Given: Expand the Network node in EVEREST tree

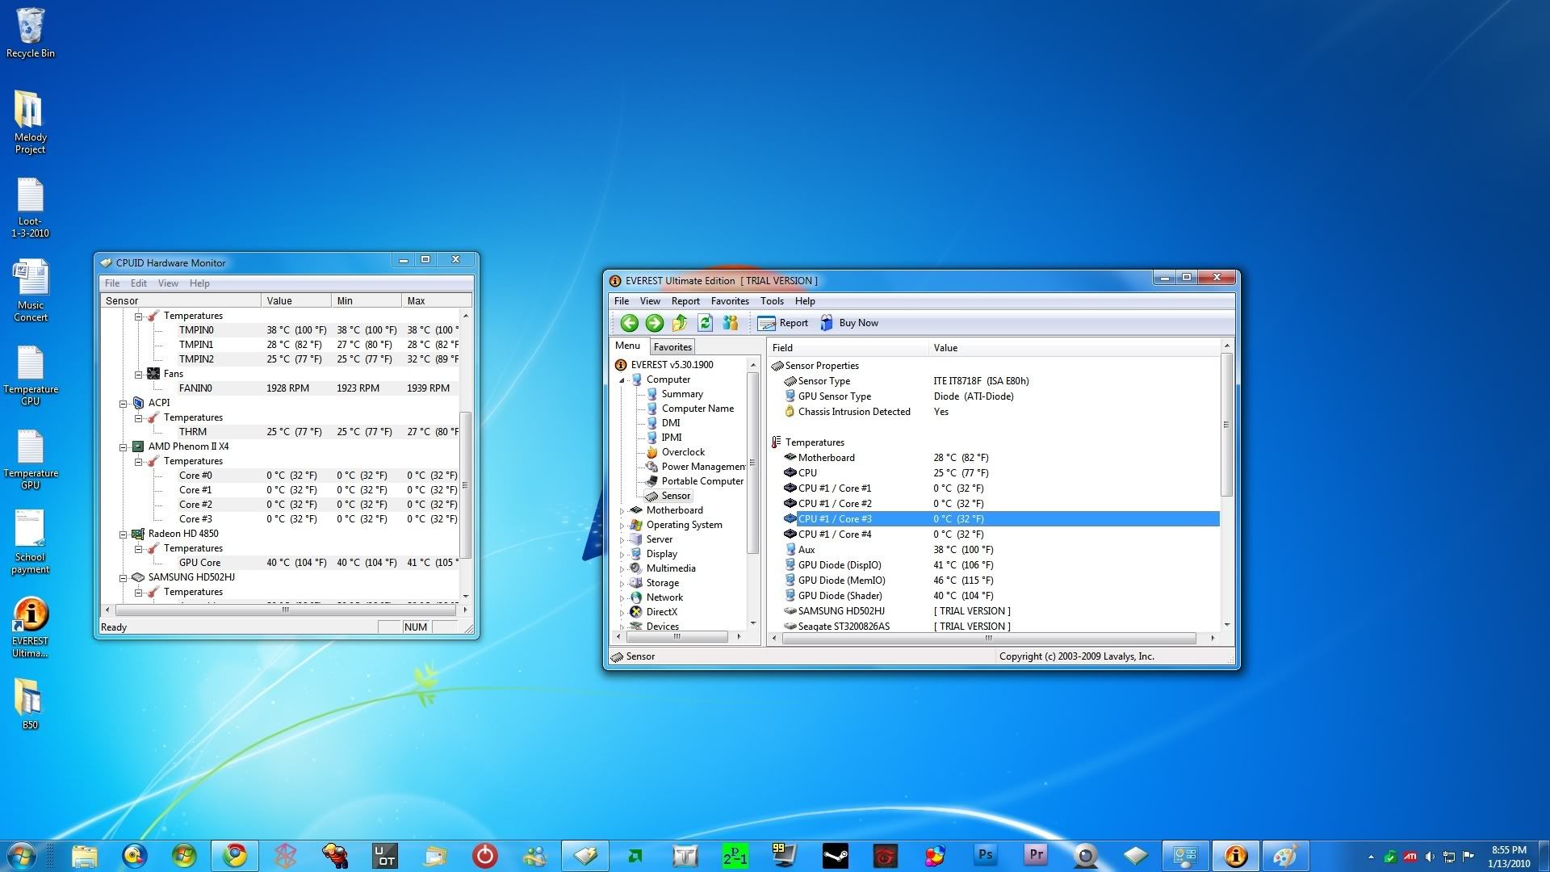Looking at the screenshot, I should click(x=622, y=598).
